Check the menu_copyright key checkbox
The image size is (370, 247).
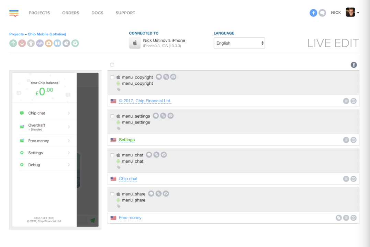pos(112,77)
